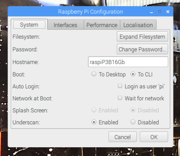This screenshot has height=156, width=180.
Task: Click the Expand Filesystem button
Action: pos(142,37)
